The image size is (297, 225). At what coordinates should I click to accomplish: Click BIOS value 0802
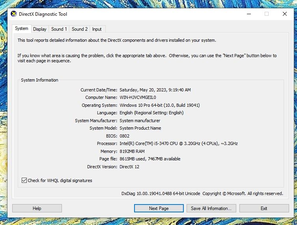[x=125, y=136]
